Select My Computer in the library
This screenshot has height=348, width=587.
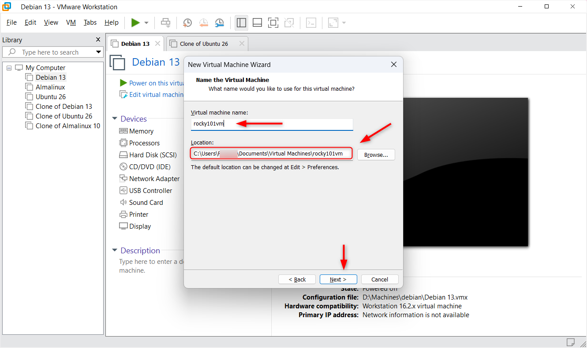pyautogui.click(x=45, y=68)
